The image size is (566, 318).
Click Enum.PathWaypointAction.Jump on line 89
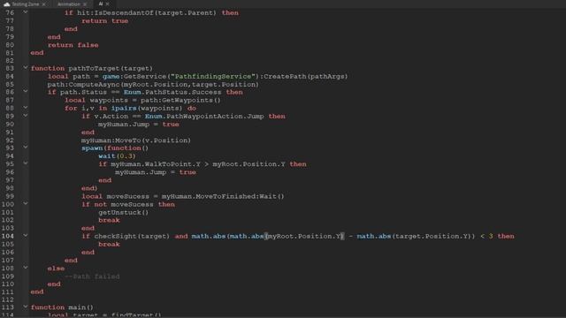point(204,116)
